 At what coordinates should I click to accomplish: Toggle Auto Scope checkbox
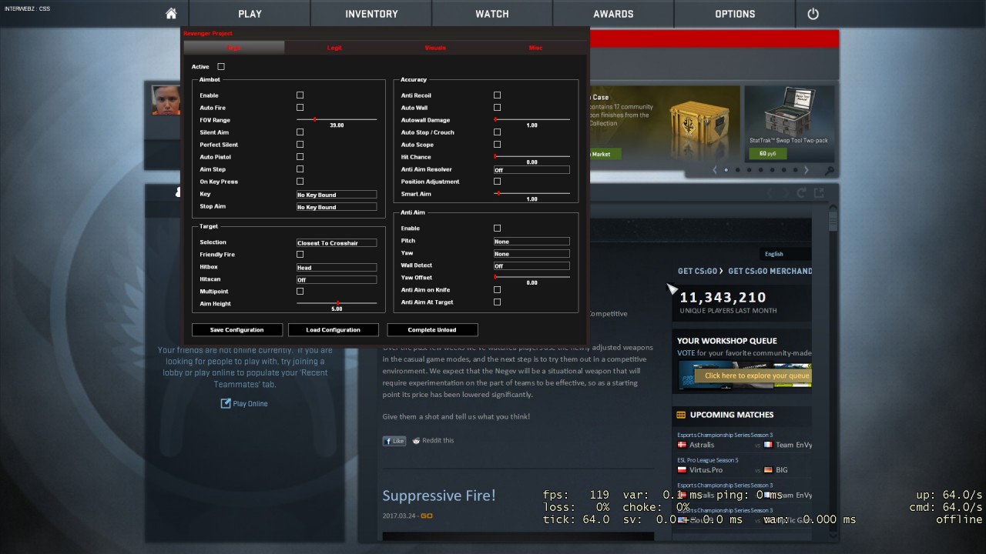498,145
